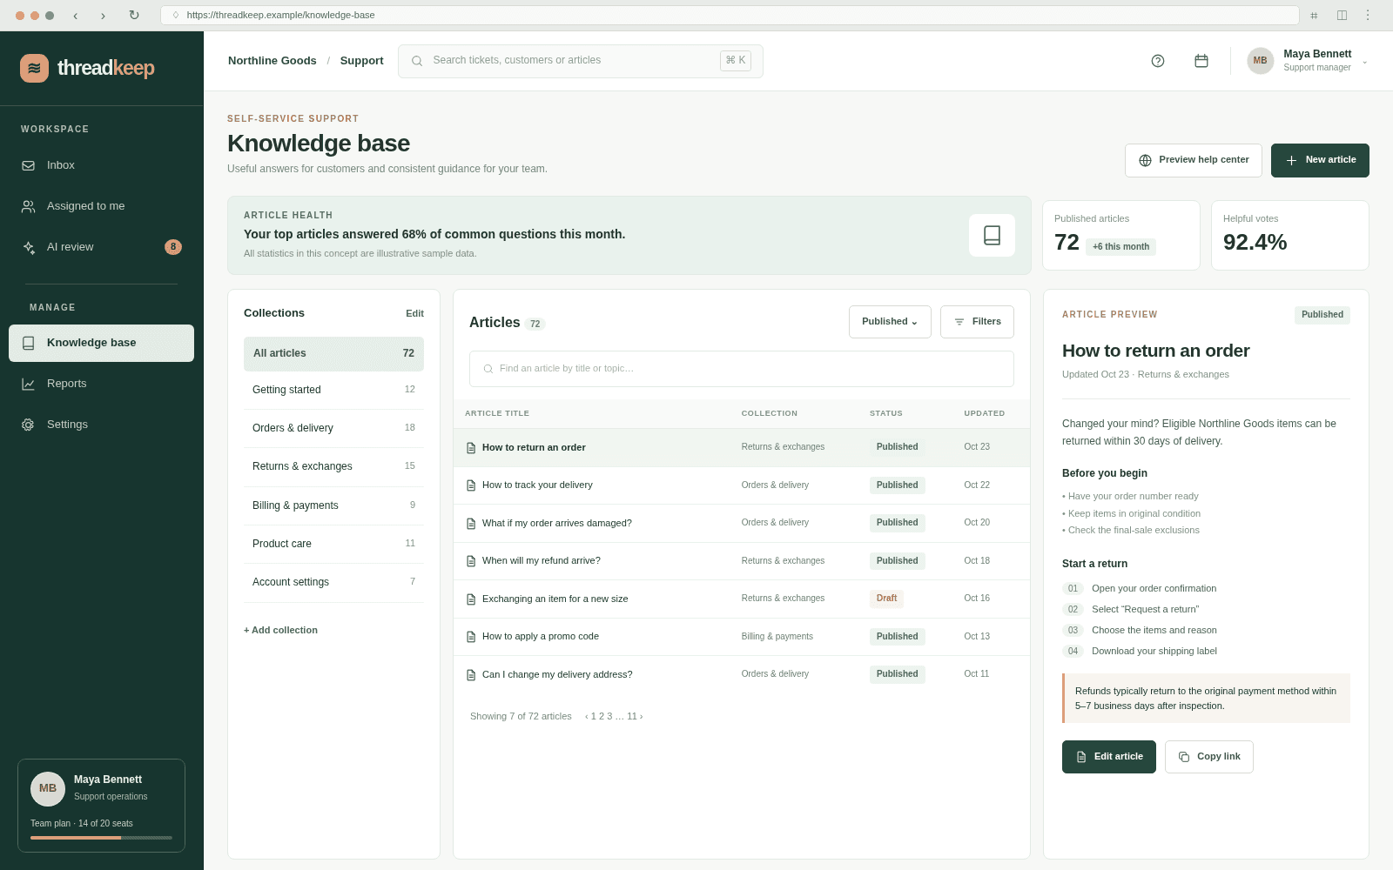This screenshot has width=1393, height=870.
Task: Click the document icon beside How to apply a promo code
Action: click(471, 637)
